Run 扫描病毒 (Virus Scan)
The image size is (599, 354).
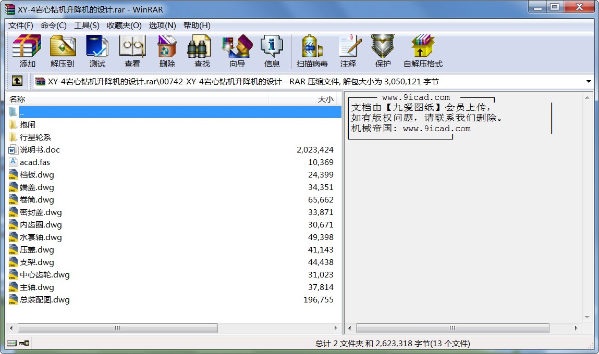[312, 52]
